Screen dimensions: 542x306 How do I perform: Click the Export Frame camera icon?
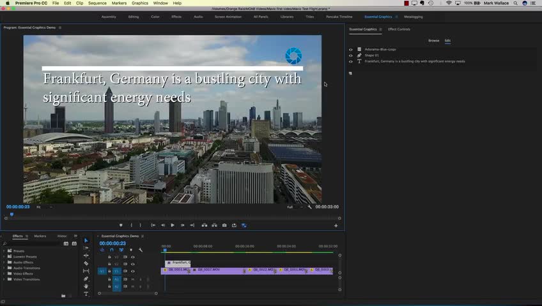(x=224, y=225)
